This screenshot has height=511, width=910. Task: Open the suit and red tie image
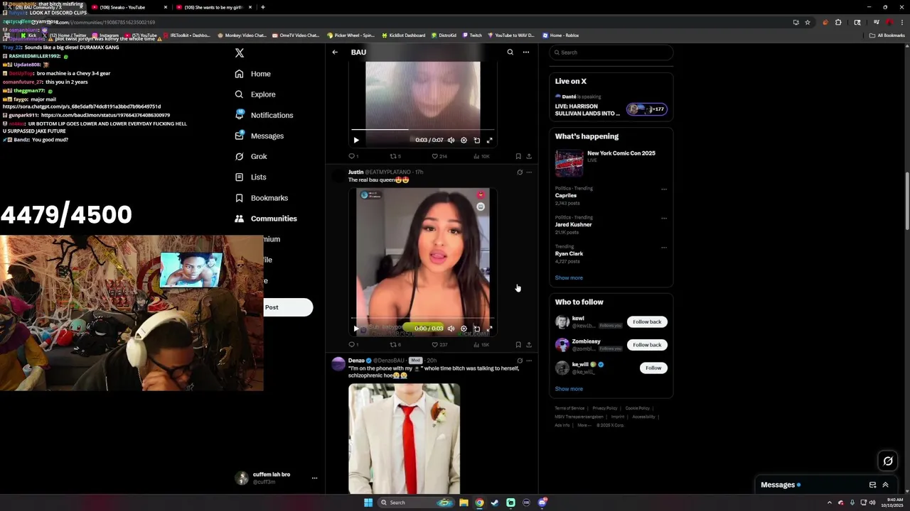click(x=404, y=439)
